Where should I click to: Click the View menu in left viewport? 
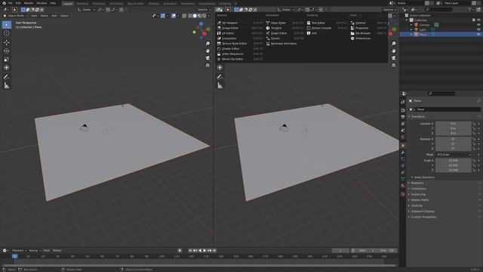(x=34, y=16)
